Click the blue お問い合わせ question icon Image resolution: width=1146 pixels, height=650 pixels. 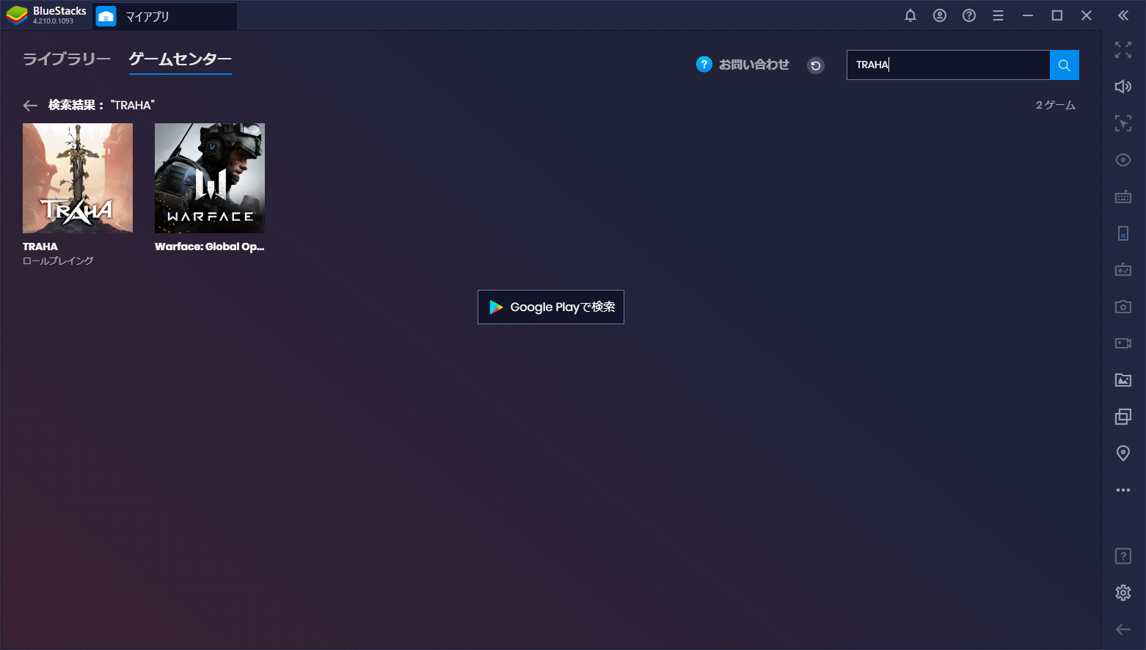point(704,65)
